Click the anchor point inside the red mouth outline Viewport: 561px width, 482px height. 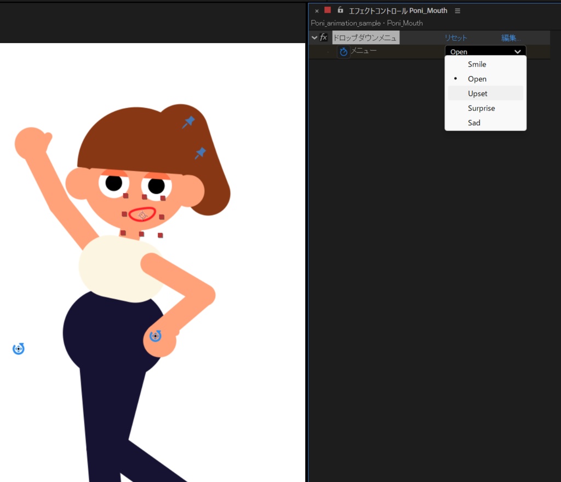[143, 214]
